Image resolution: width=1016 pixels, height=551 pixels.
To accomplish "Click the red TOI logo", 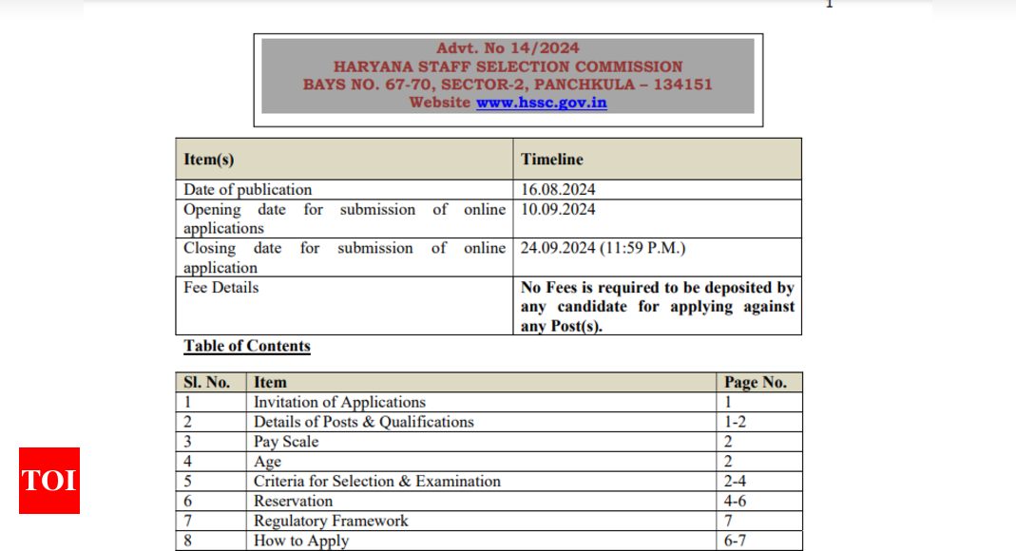I will pyautogui.click(x=49, y=481).
